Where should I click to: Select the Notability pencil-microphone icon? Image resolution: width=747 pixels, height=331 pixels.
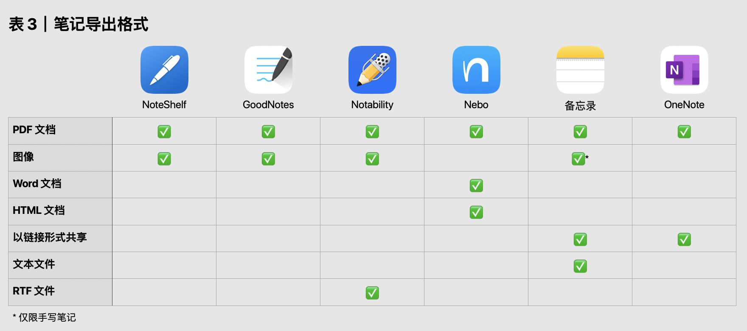tap(372, 70)
